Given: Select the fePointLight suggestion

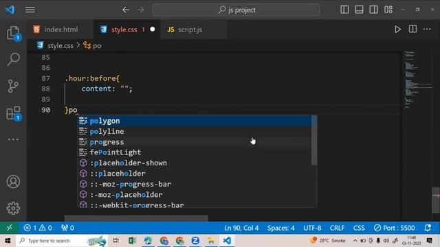Looking at the screenshot, I should 195,152.
